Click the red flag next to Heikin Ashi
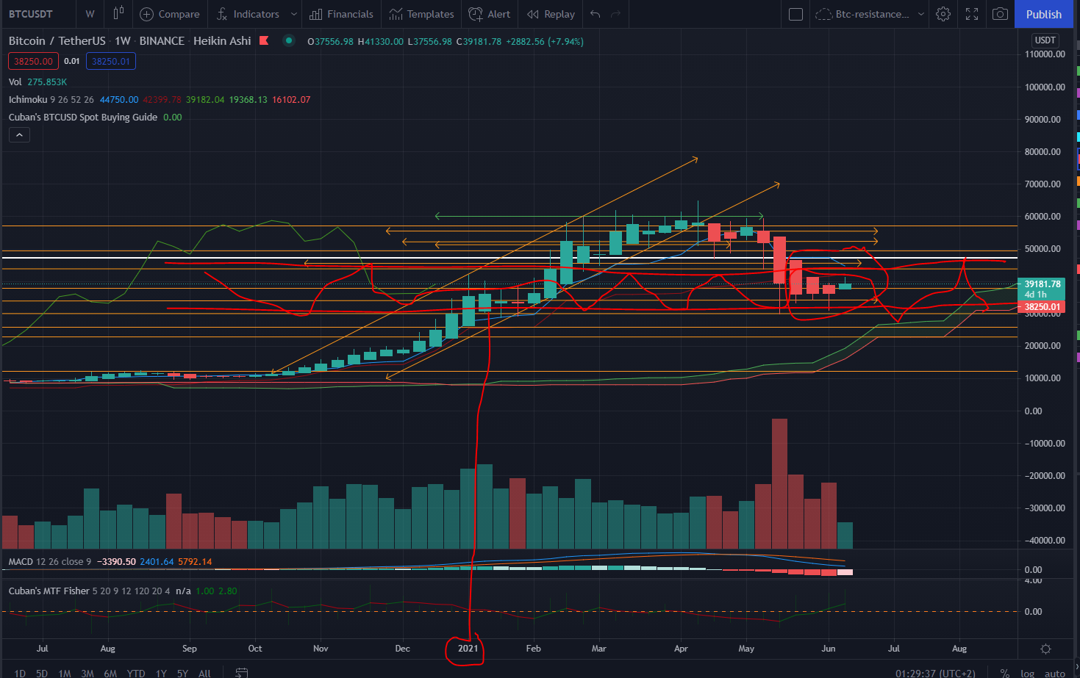Image resolution: width=1080 pixels, height=678 pixels. (x=264, y=41)
